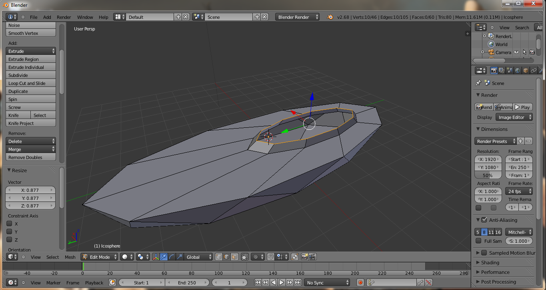Open the Timeline editor type selector
546x290 pixels.
pos(13,282)
